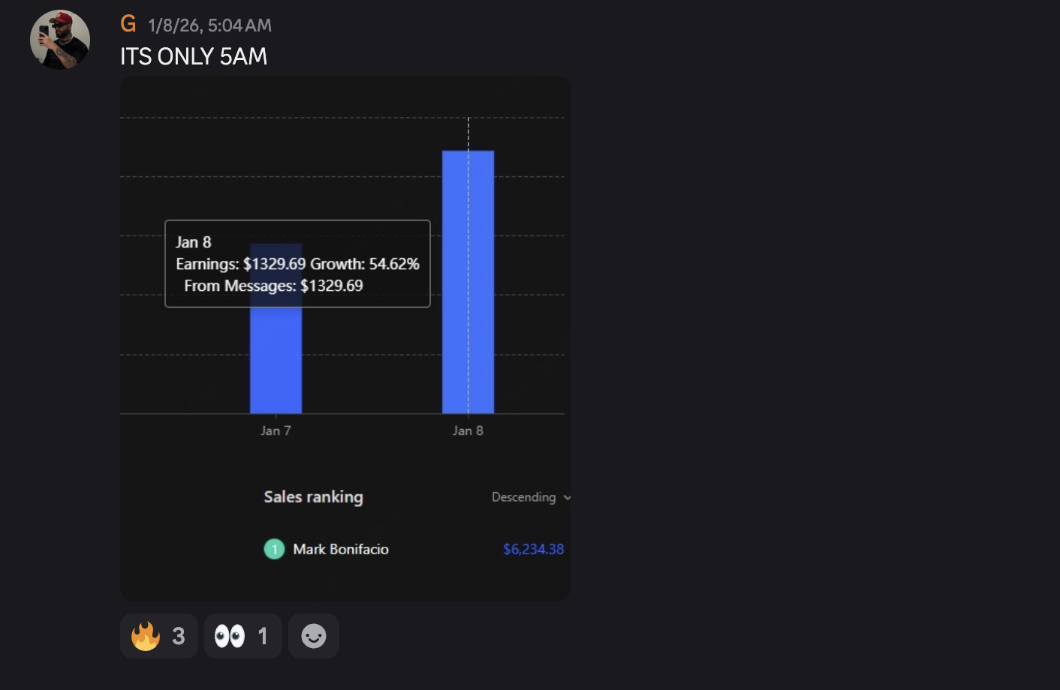Click the chevron next to Descending
1060x690 pixels.
click(x=567, y=497)
